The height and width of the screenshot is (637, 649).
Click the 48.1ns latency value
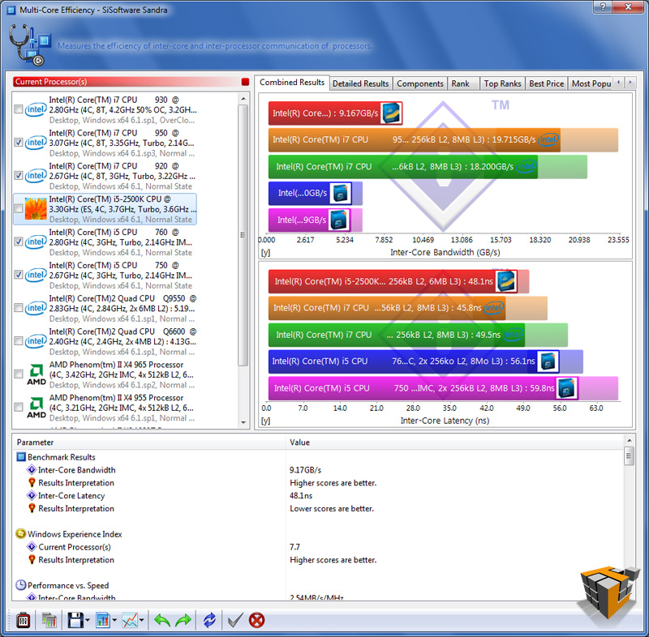coord(301,496)
